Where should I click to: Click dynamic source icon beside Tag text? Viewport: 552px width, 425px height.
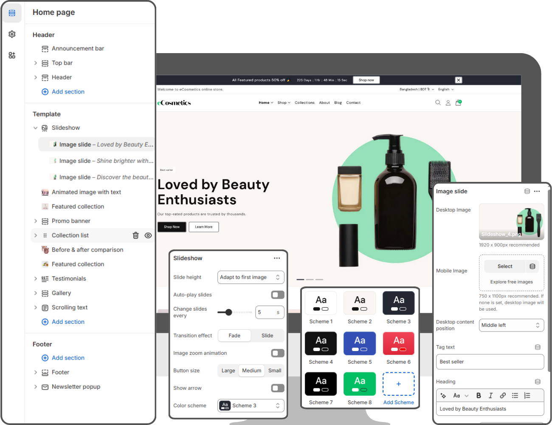(538, 347)
